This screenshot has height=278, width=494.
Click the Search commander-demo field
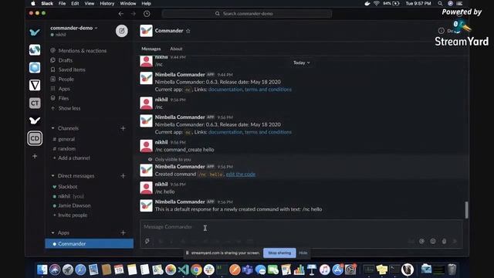pyautogui.click(x=247, y=14)
